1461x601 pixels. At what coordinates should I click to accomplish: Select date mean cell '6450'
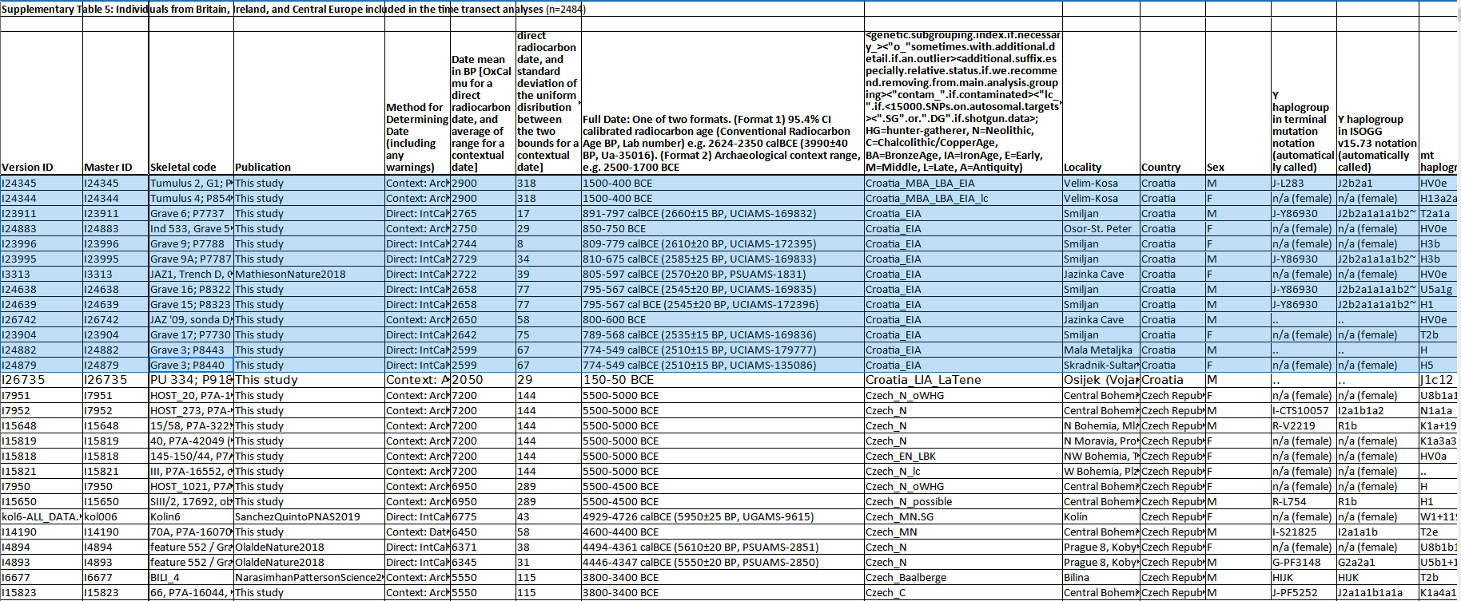pyautogui.click(x=483, y=532)
